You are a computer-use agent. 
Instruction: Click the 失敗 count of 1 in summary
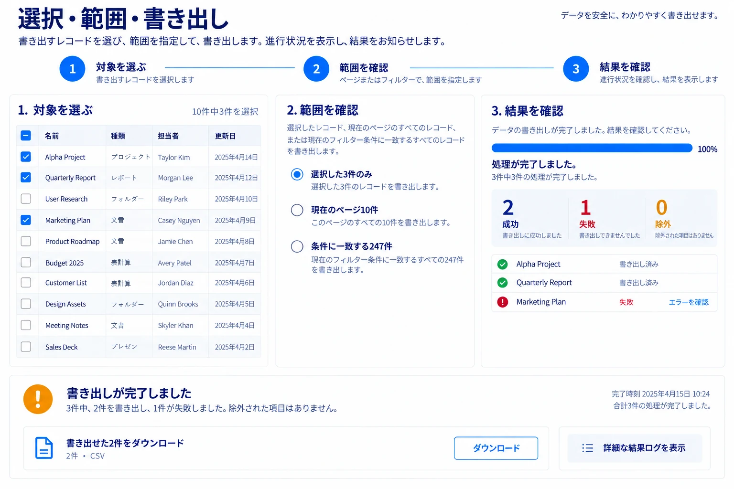[x=586, y=208]
